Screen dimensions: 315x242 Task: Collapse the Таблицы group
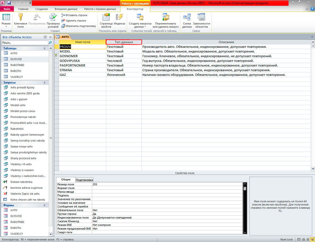(x=44, y=48)
